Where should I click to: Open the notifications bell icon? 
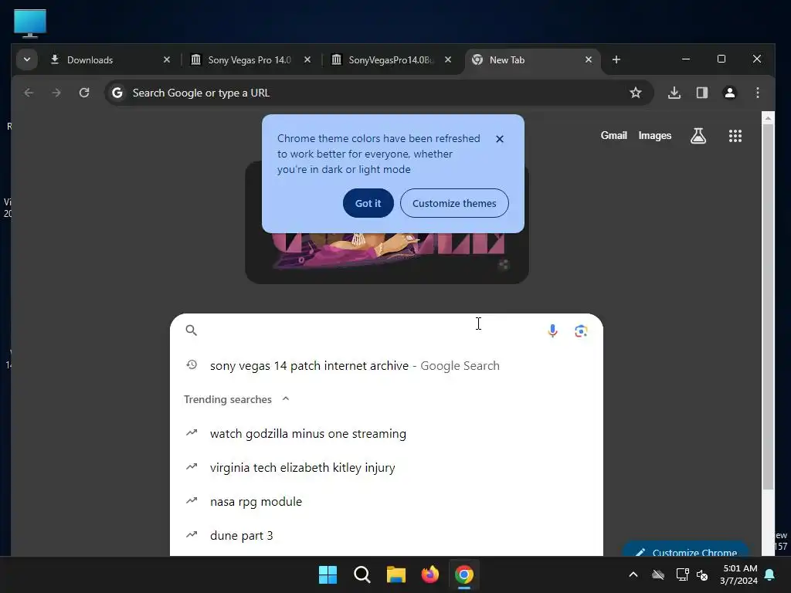(770, 574)
